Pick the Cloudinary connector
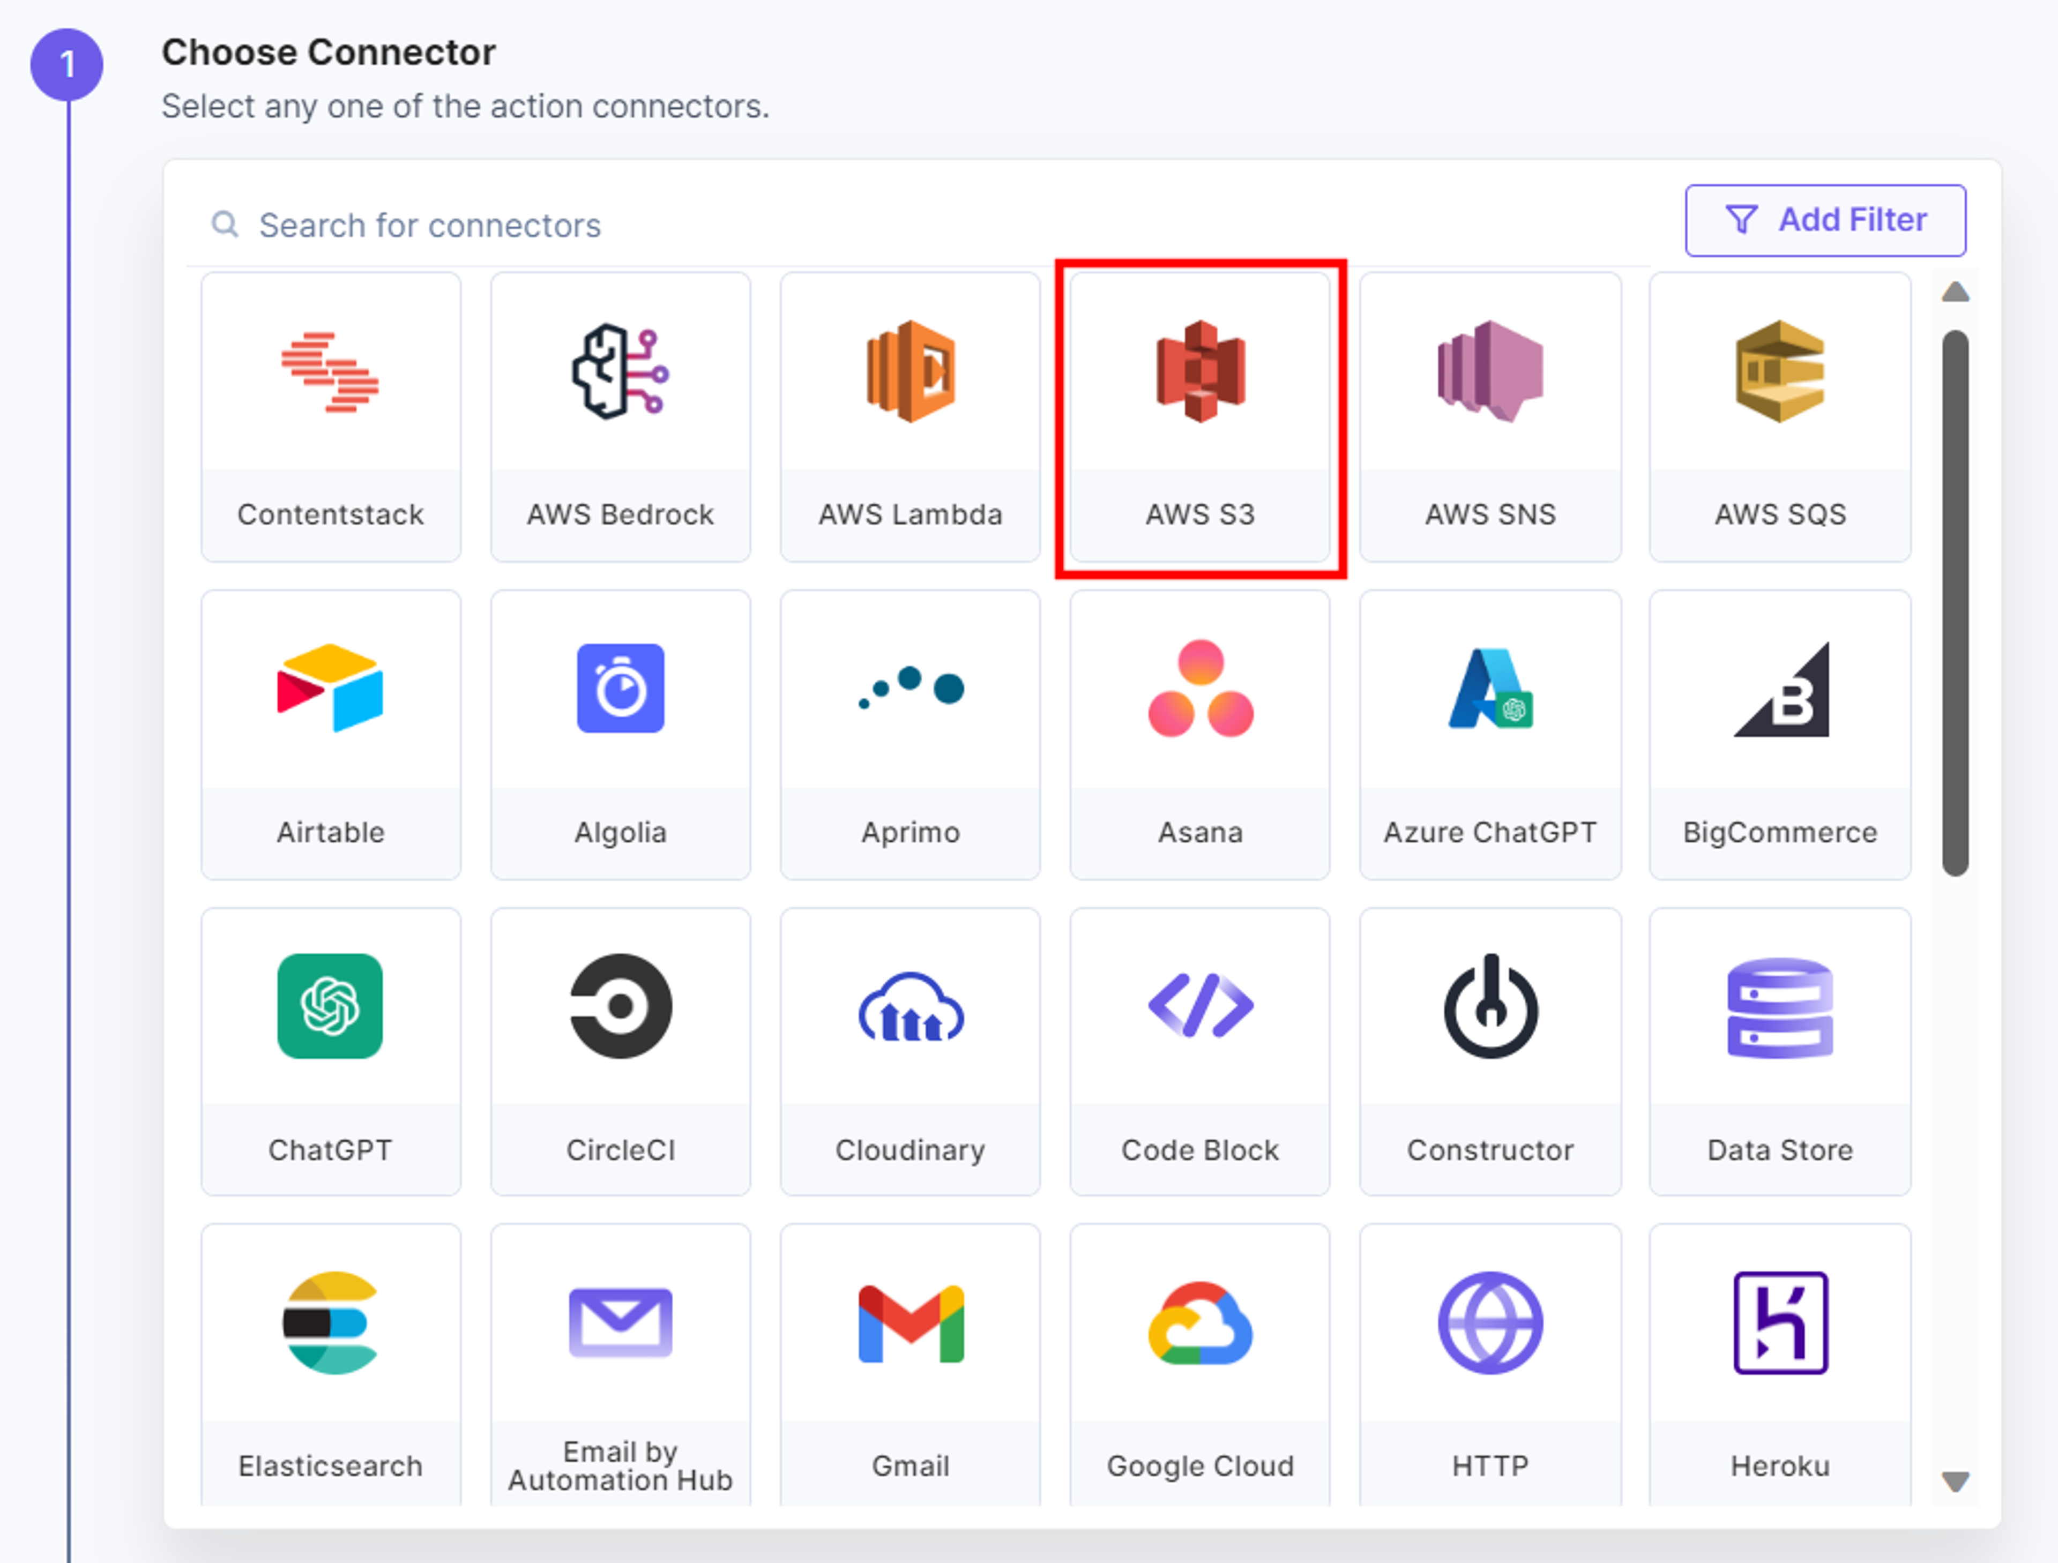Viewport: 2058px width, 1563px height. point(910,1052)
